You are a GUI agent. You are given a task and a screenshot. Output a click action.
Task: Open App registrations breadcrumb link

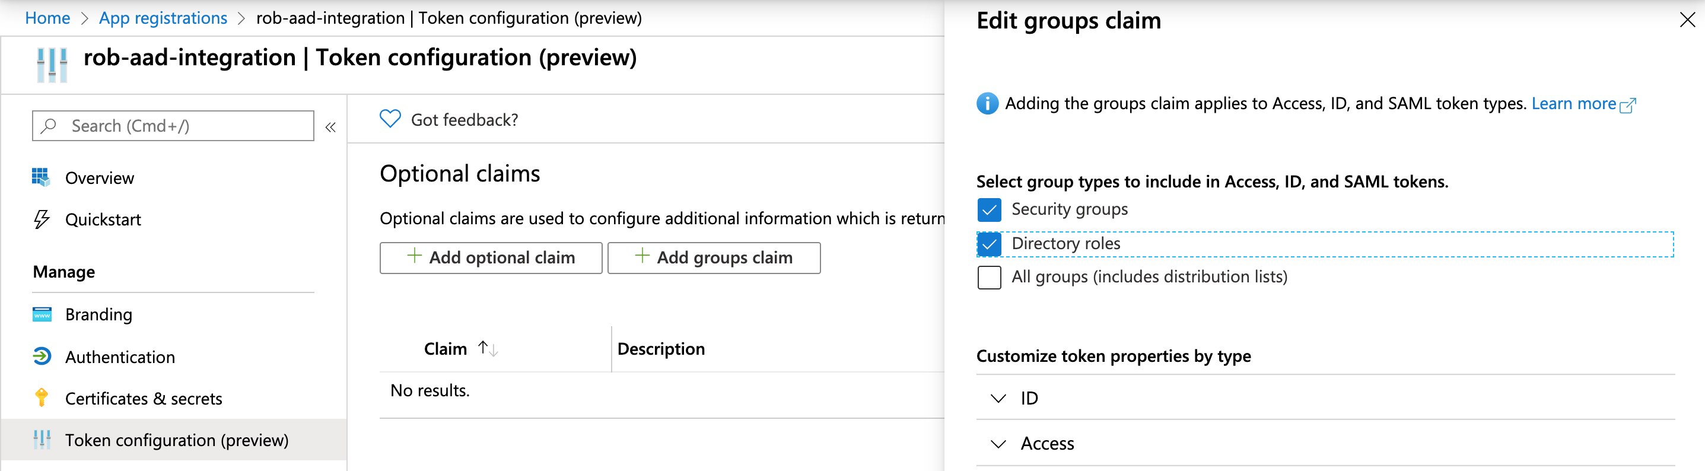click(163, 18)
